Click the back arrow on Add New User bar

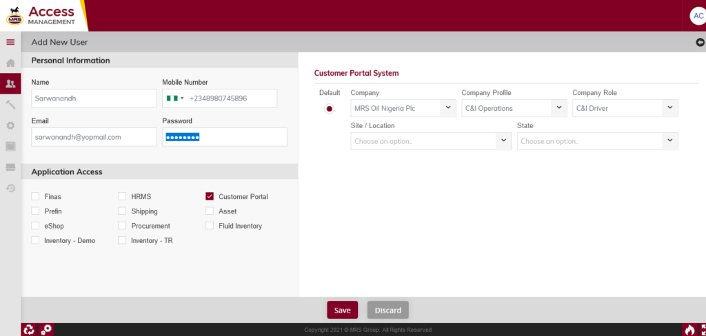point(700,42)
